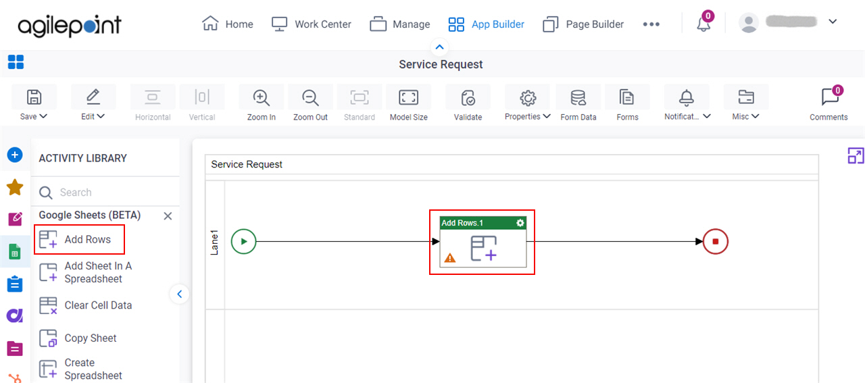
Task: Expand the canvas to full screen
Action: 856,156
